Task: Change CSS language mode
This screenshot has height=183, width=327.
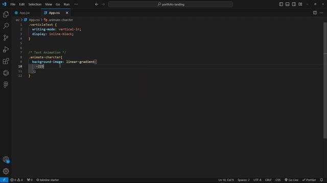Action: coord(278,180)
